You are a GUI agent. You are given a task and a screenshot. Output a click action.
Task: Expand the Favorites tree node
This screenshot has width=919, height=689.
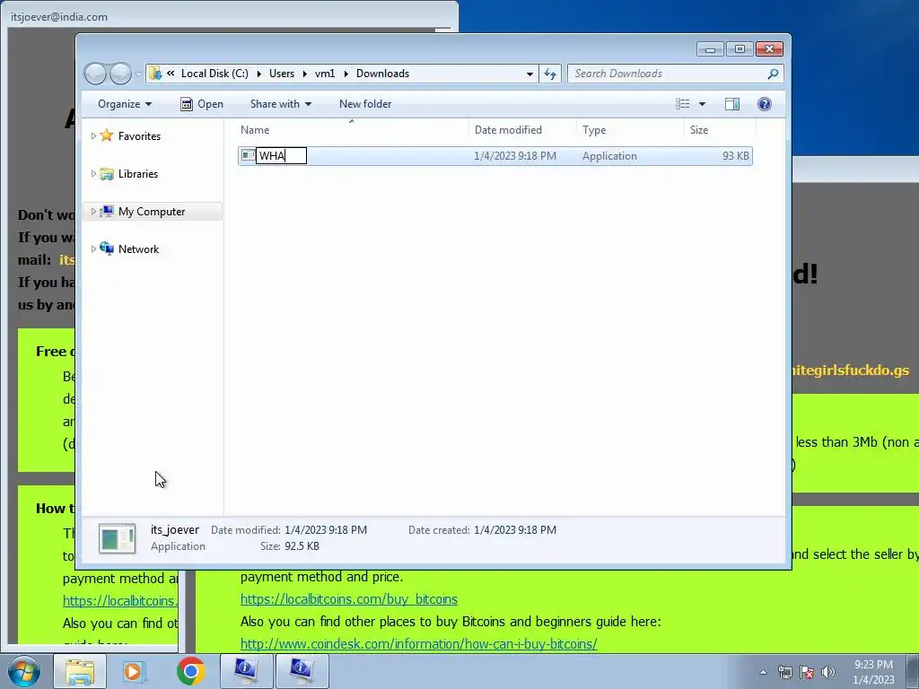pos(93,136)
